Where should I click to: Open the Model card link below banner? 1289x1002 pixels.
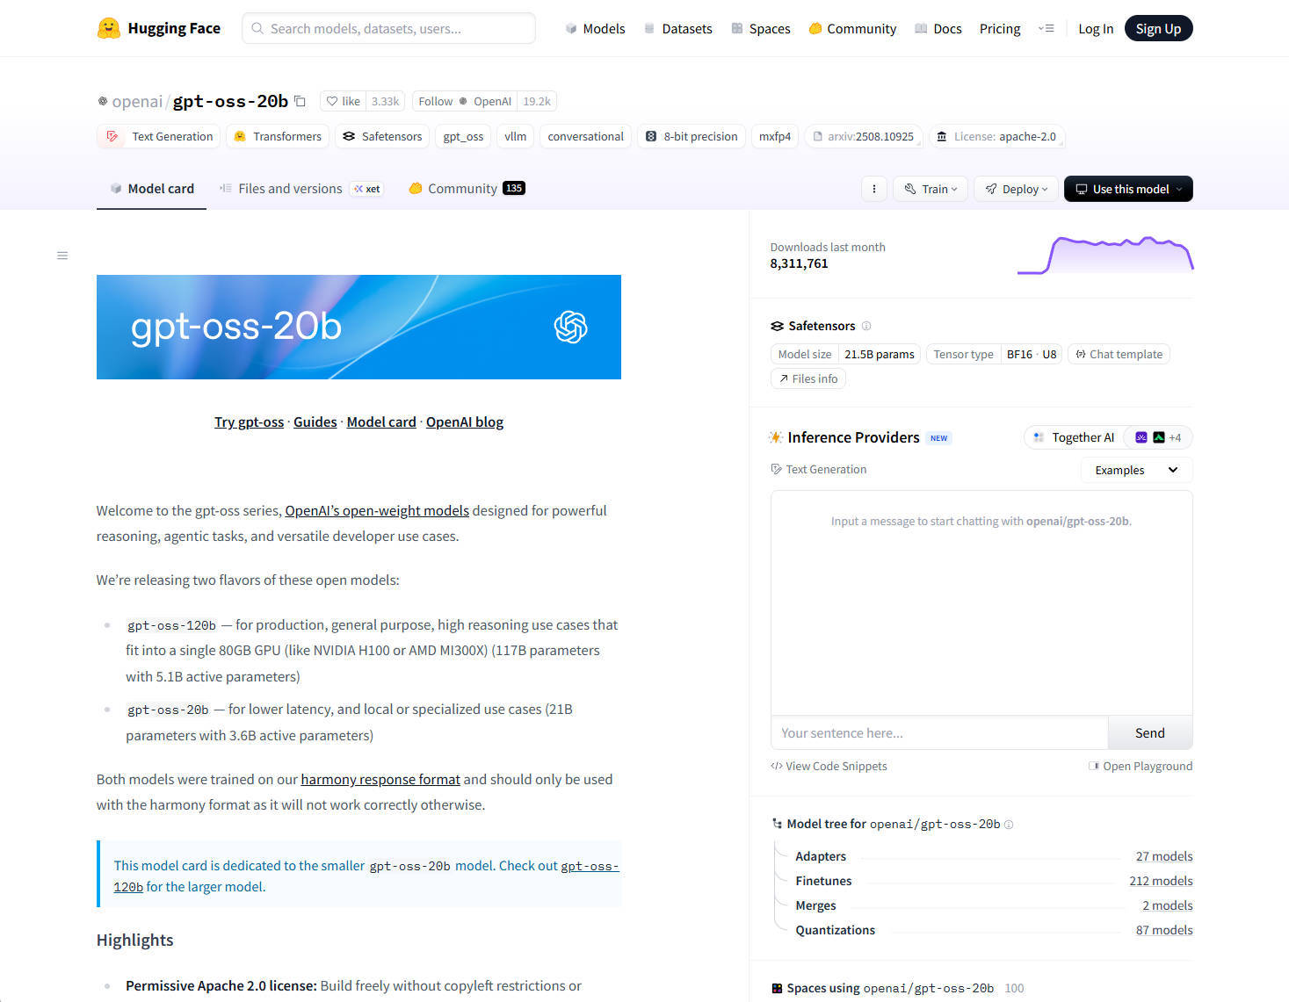(x=381, y=422)
